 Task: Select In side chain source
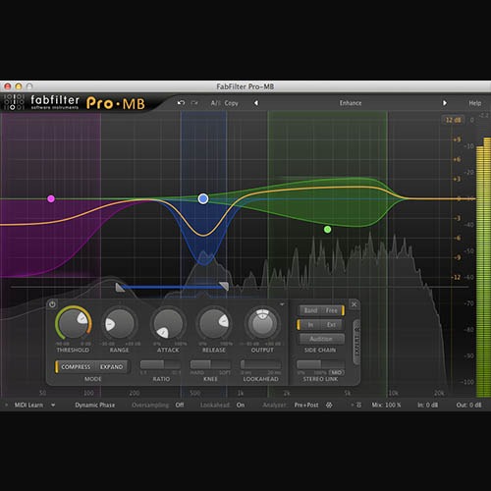[x=310, y=325]
